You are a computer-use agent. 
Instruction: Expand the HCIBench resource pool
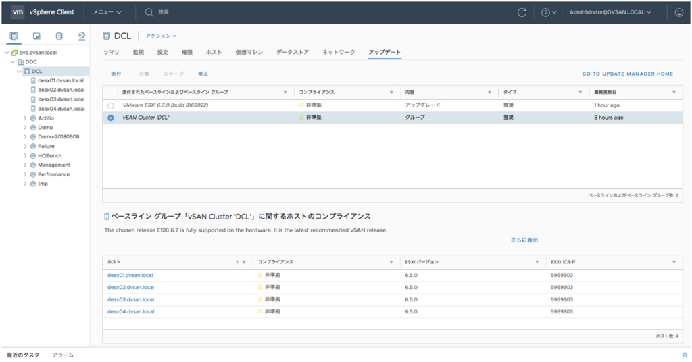pos(25,155)
